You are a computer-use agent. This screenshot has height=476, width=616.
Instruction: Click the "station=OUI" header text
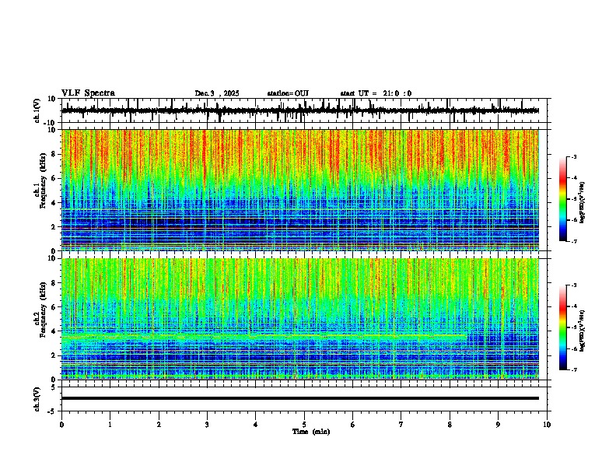288,93
